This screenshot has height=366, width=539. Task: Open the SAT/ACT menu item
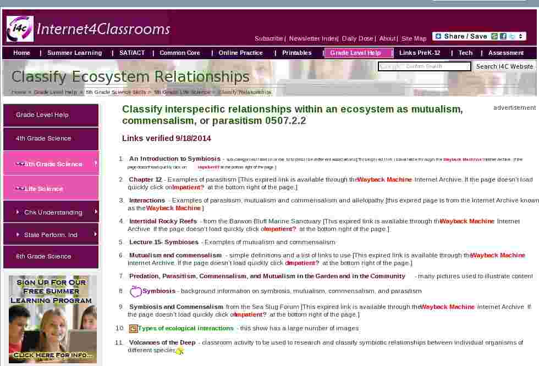[x=132, y=53]
